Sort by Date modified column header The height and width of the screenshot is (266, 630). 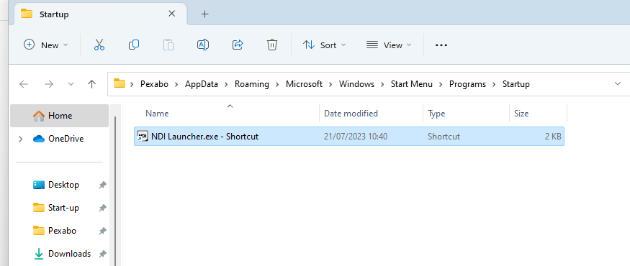coord(372,114)
